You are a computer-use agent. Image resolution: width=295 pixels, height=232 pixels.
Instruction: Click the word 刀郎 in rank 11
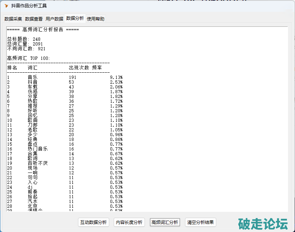coord(32,125)
